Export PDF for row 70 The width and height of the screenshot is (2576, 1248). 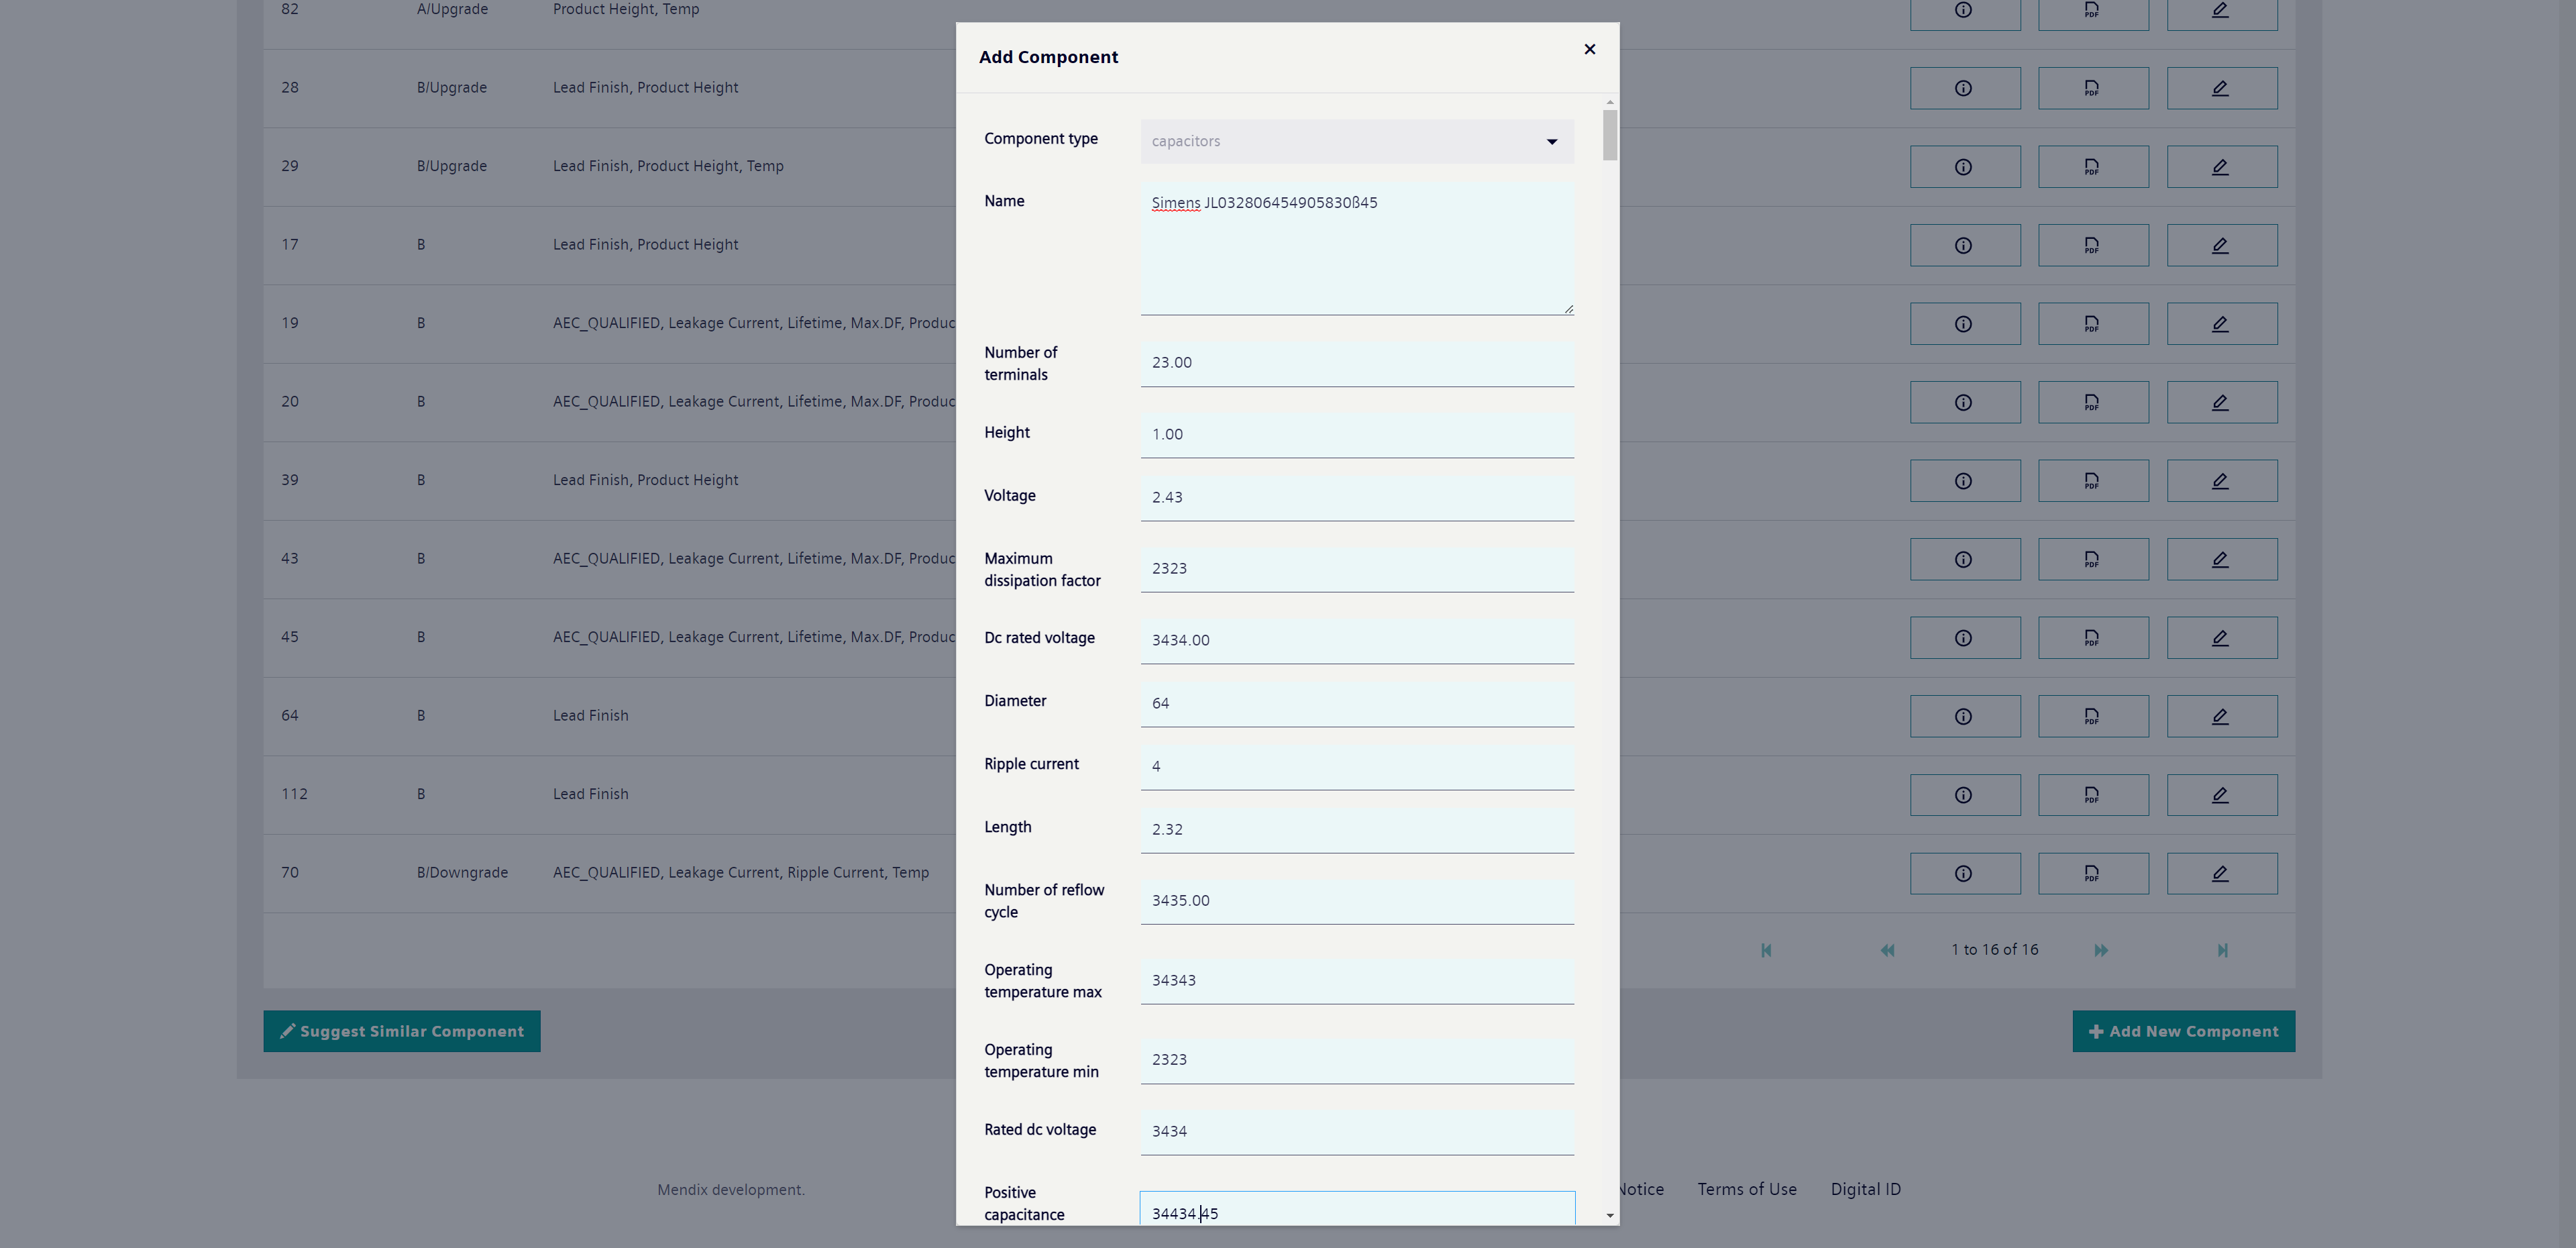coord(2092,873)
